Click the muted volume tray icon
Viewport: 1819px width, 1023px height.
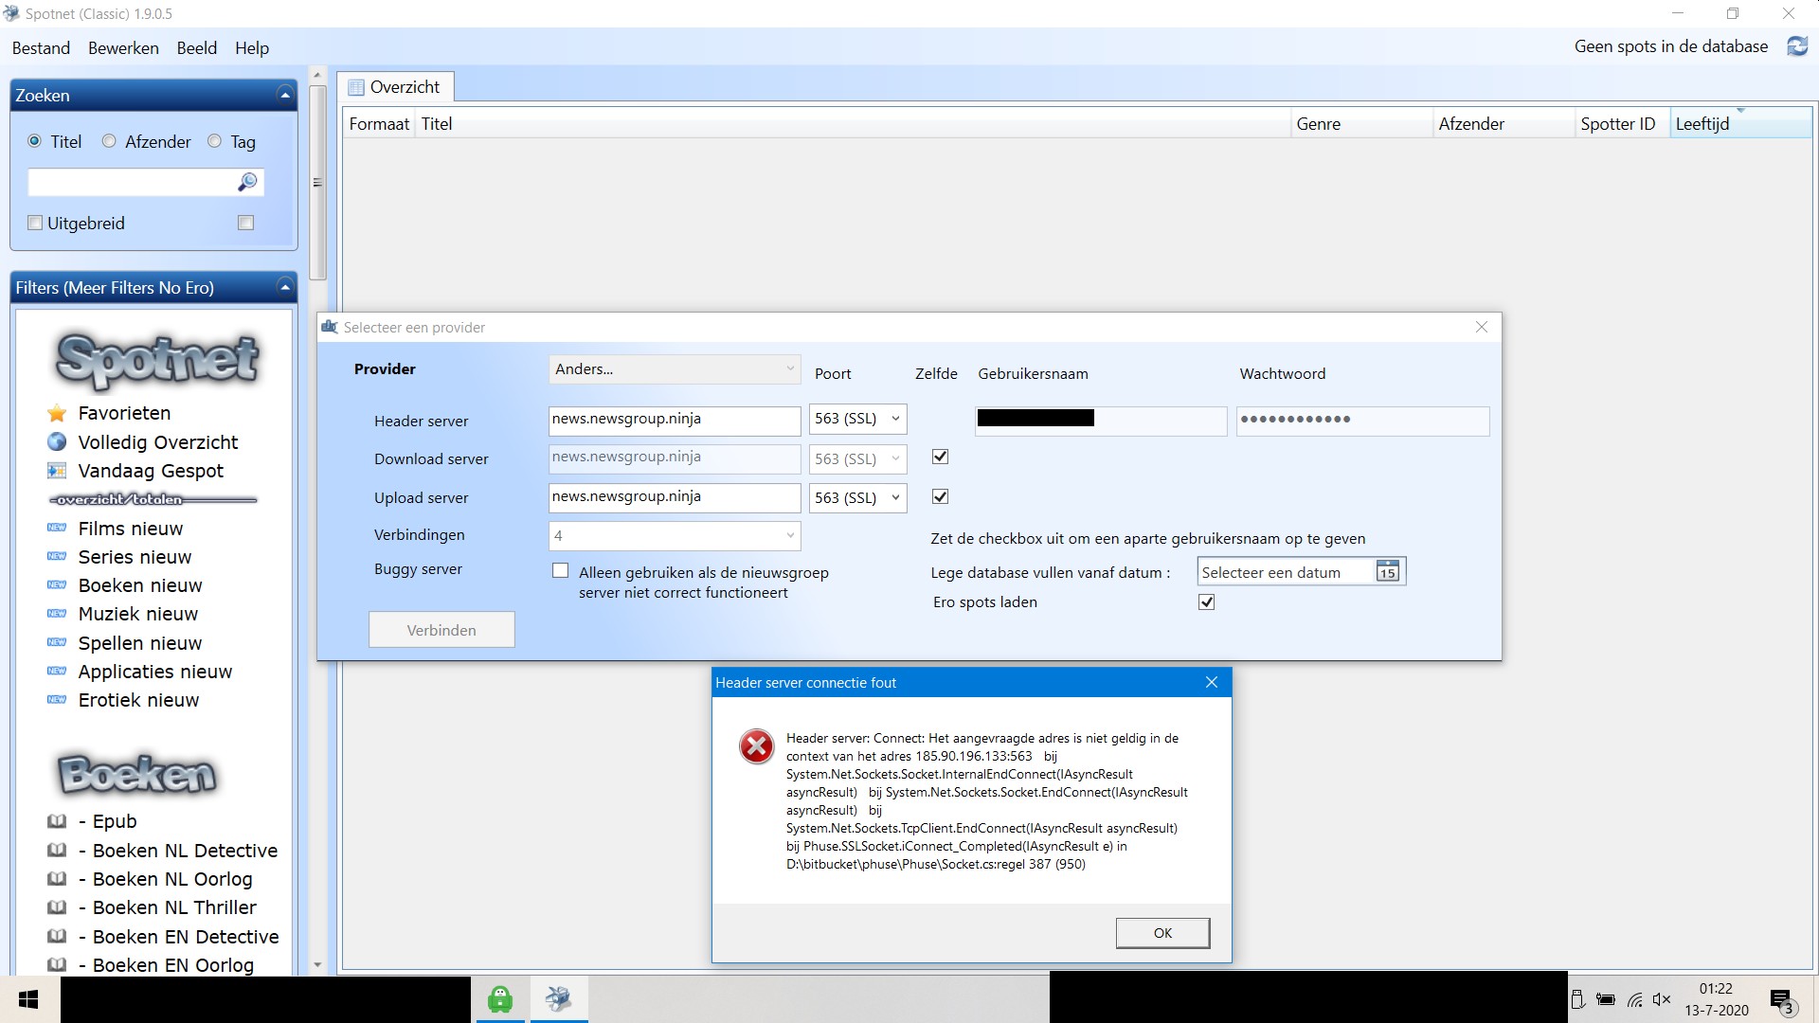point(1662,999)
